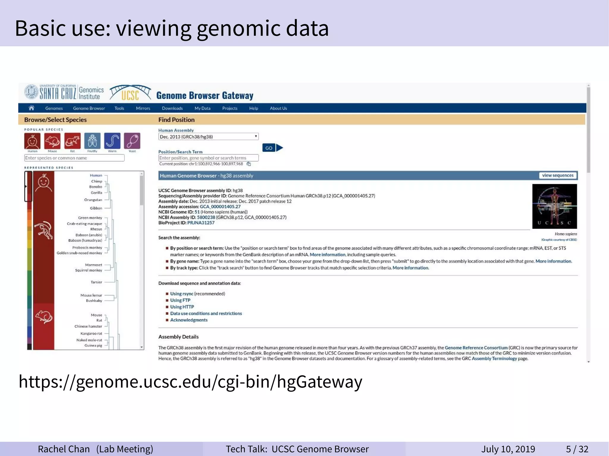This screenshot has width=609, height=456.
Task: Open the Projects menu
Action: (230, 108)
